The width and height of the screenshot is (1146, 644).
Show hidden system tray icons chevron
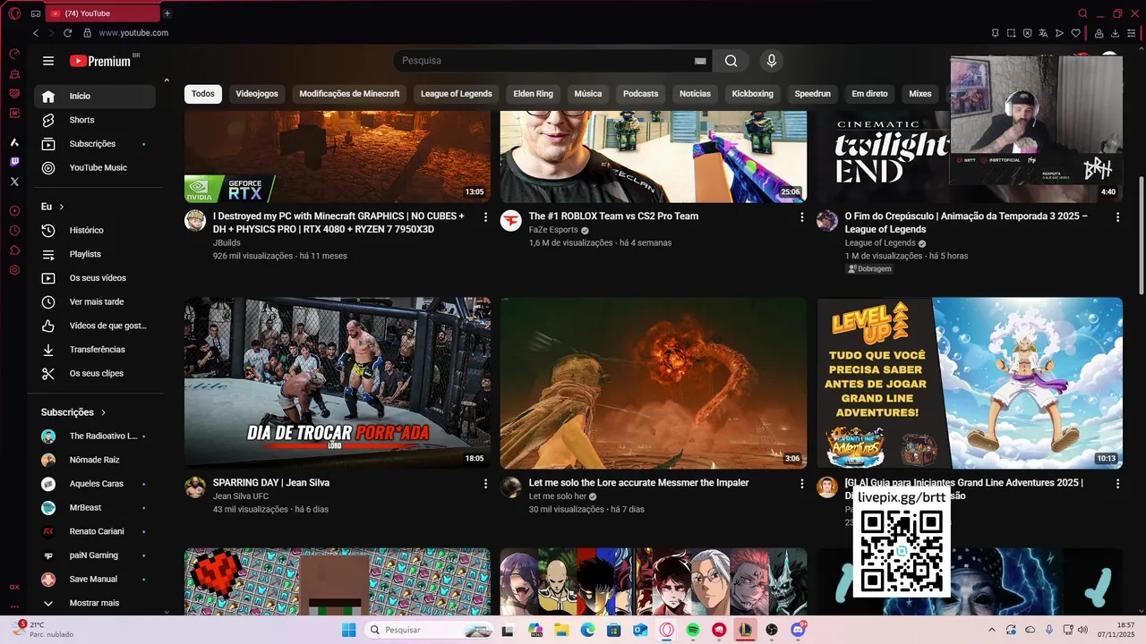(x=991, y=630)
